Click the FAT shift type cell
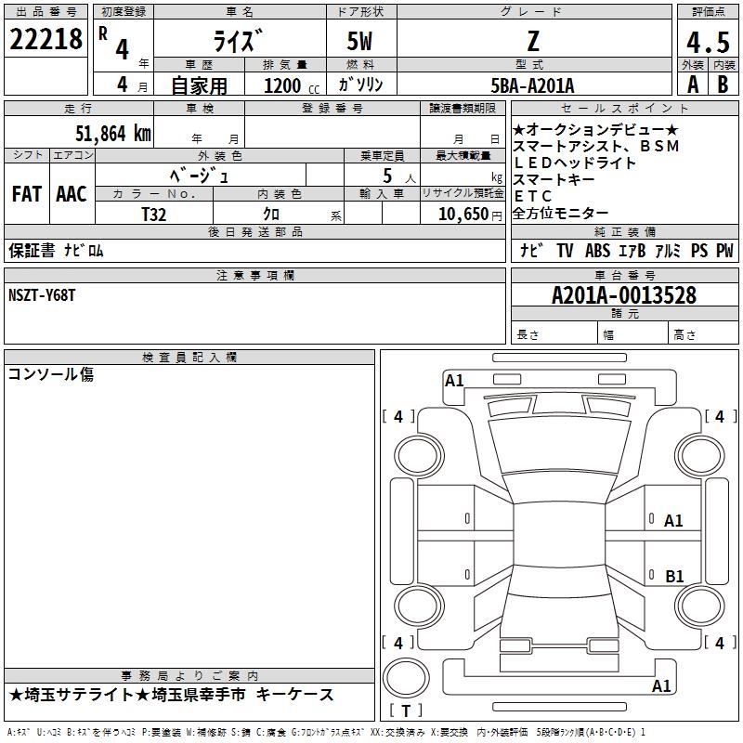This screenshot has width=743, height=743. [x=27, y=194]
